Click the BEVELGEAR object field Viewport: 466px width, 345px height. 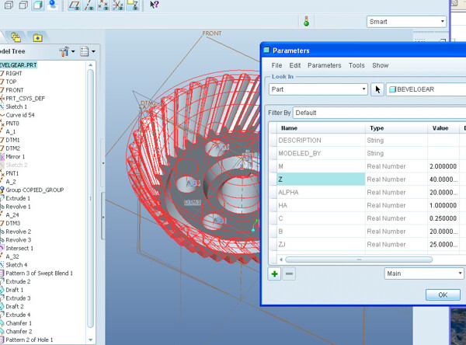pos(426,89)
